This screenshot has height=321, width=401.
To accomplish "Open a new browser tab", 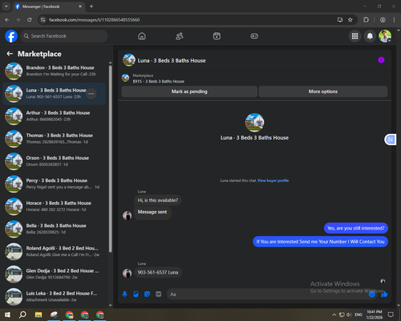I will click(91, 6).
